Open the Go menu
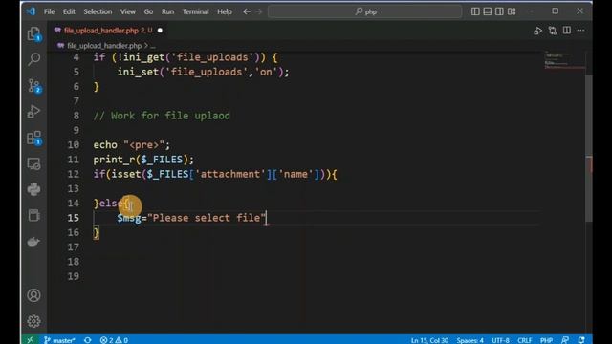612x344 pixels. (x=148, y=11)
